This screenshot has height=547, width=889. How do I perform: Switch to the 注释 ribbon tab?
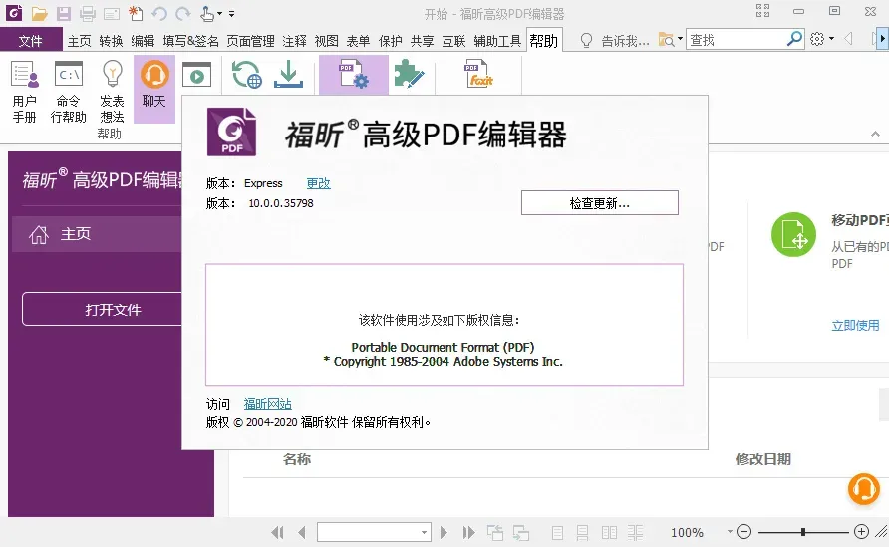(294, 41)
